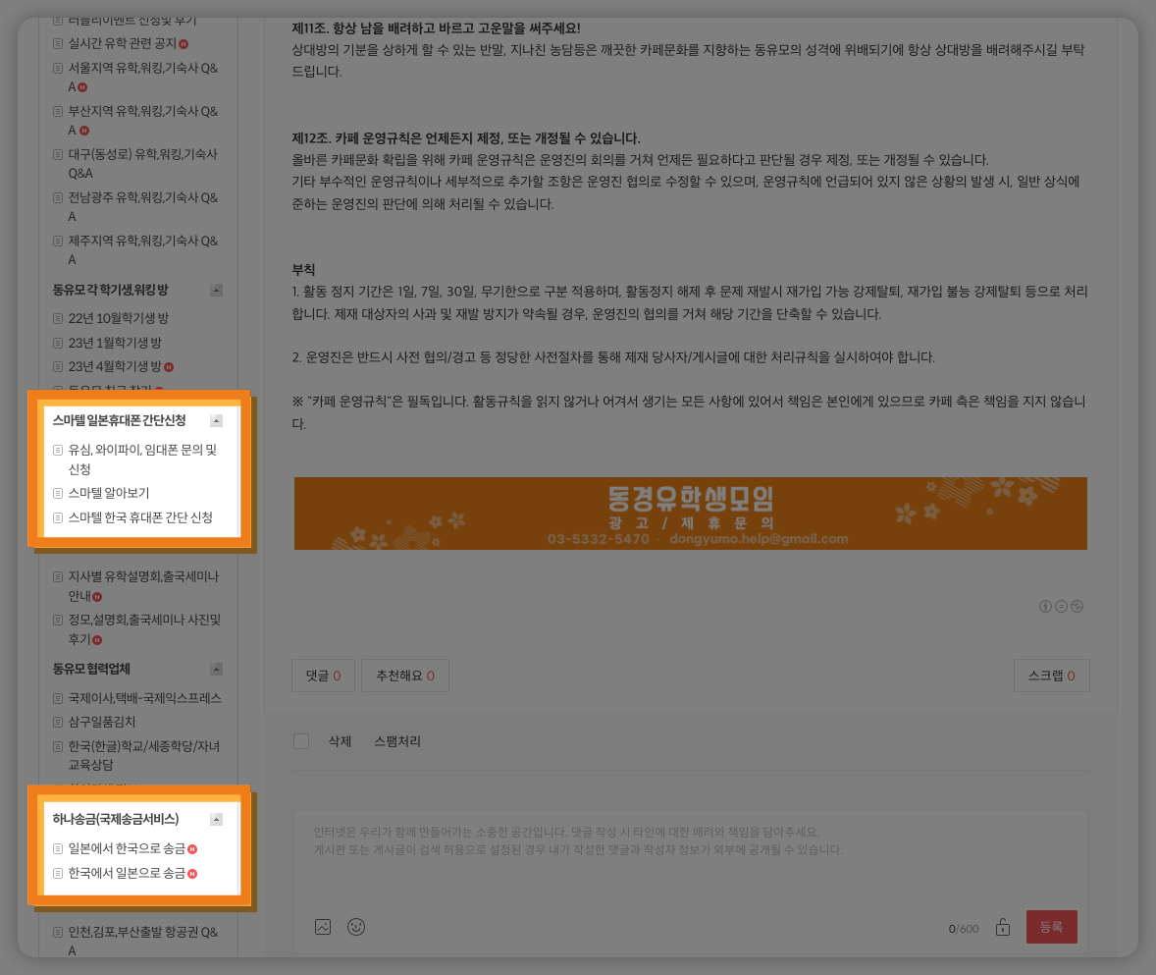This screenshot has width=1156, height=975.
Task: Open the emoji sticker picker icon
Action: 356,927
